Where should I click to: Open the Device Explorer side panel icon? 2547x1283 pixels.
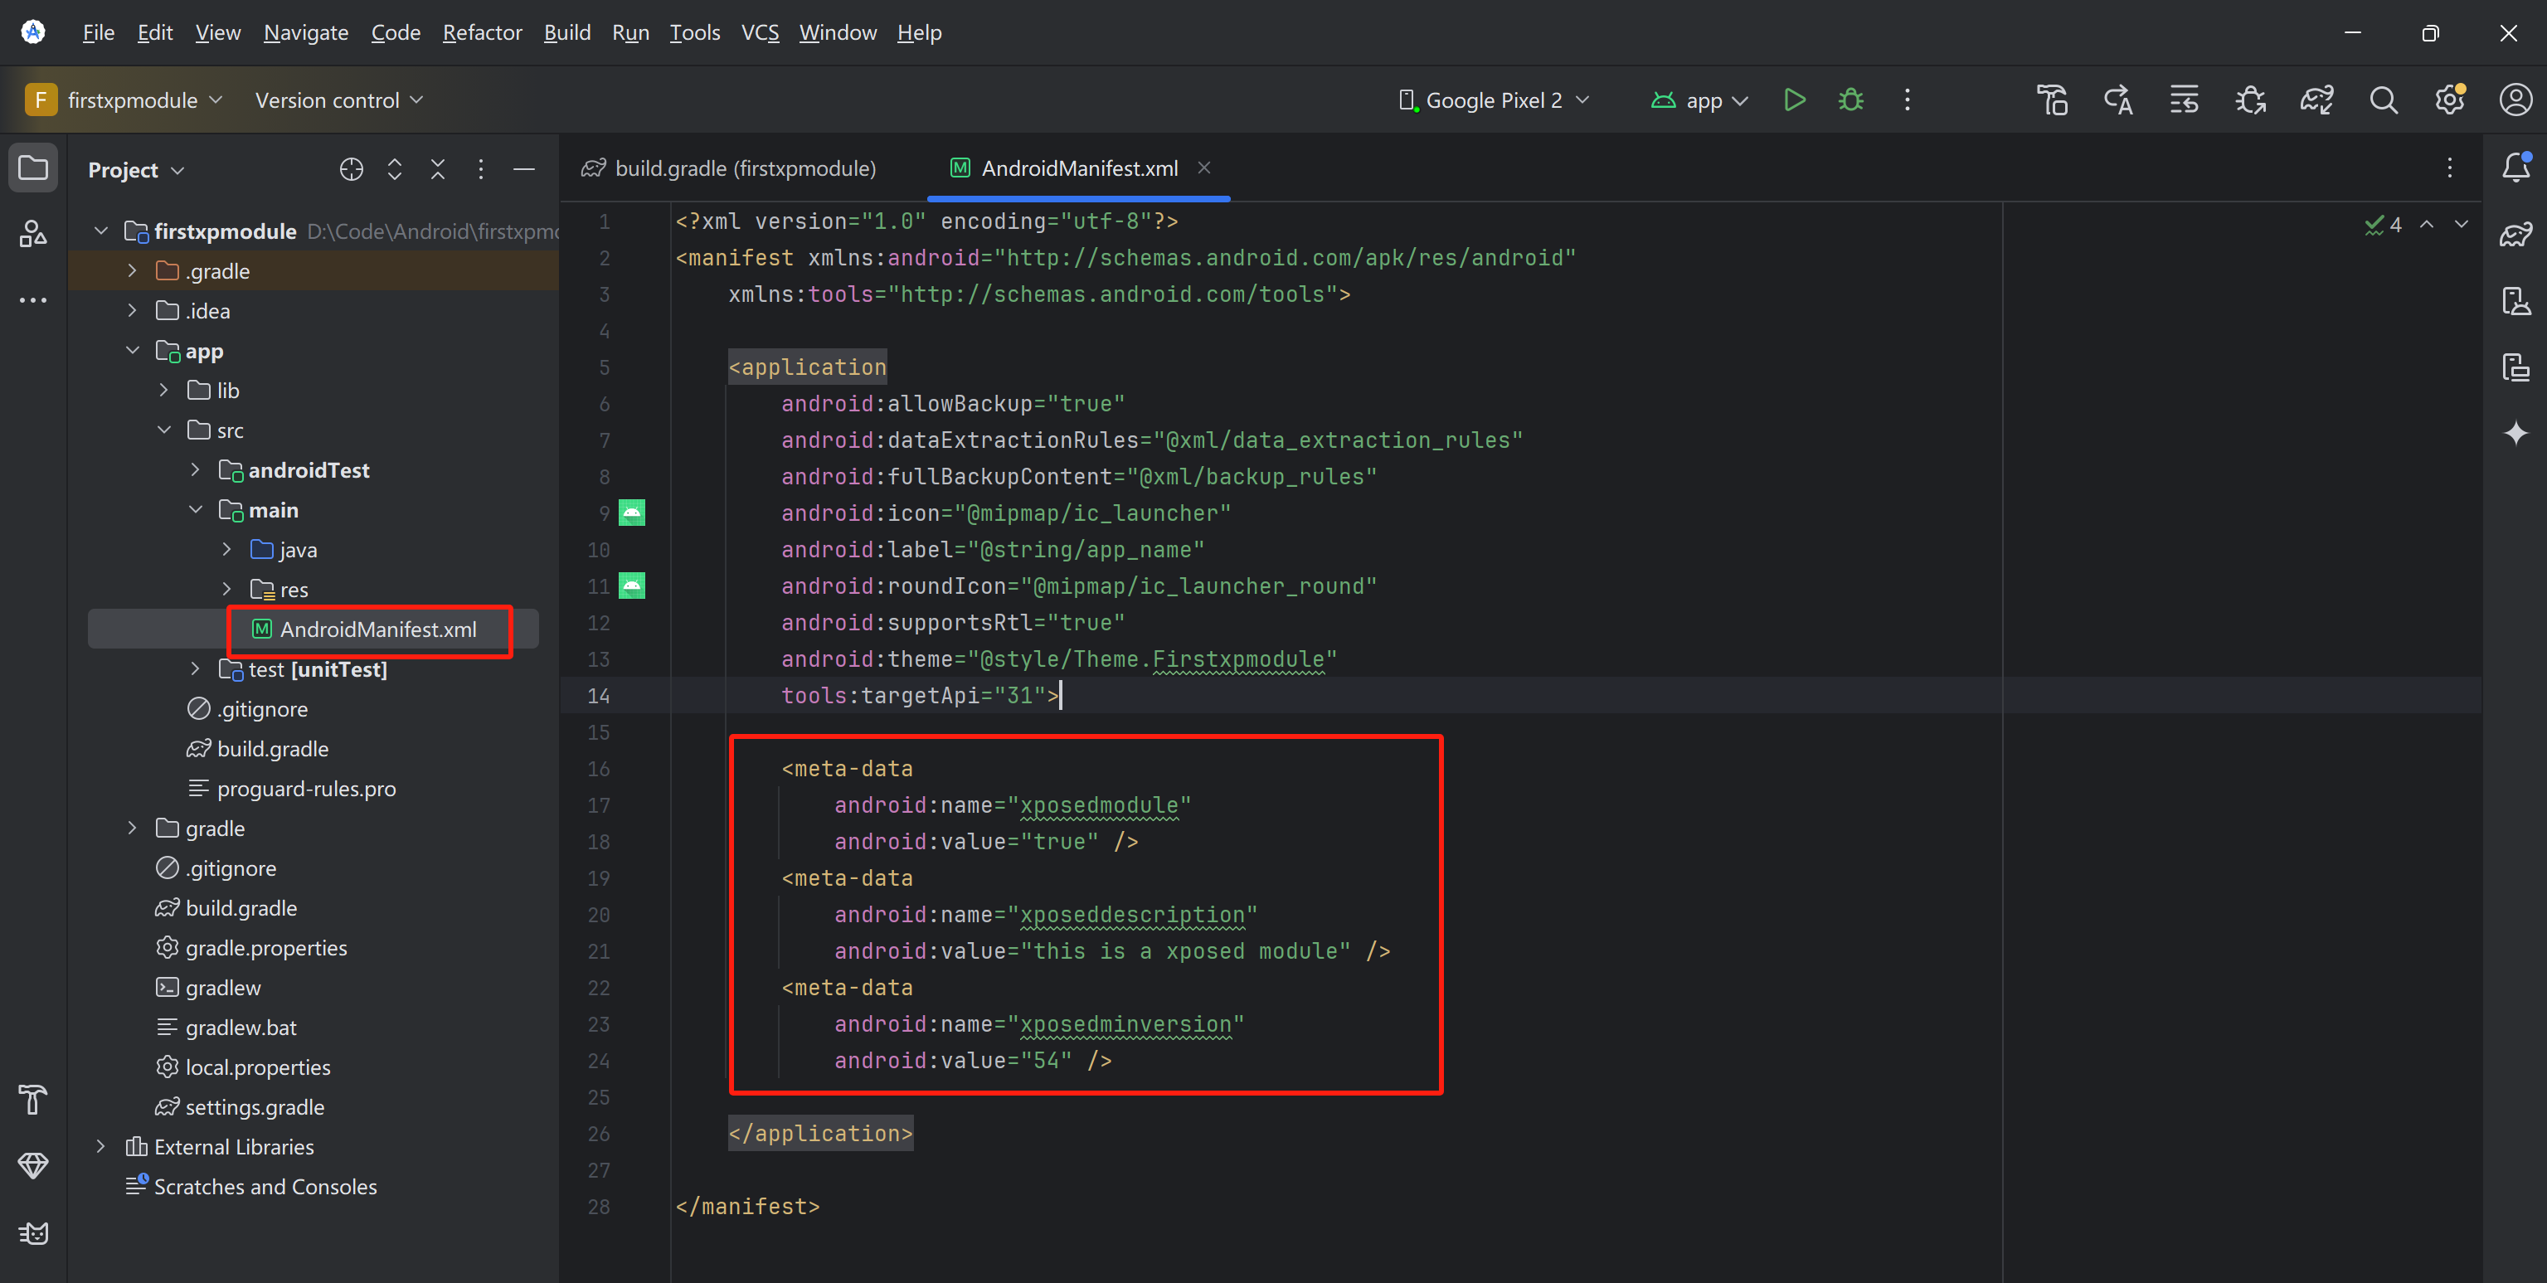point(2515,367)
